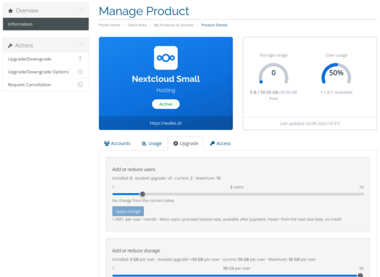Select the Upgrade tab
380x277 pixels.
186,143
